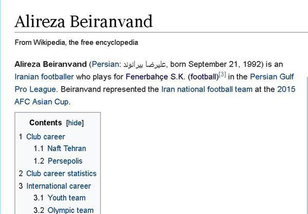
Task: Click the Alireza Beiranvand page title
Action: point(83,22)
